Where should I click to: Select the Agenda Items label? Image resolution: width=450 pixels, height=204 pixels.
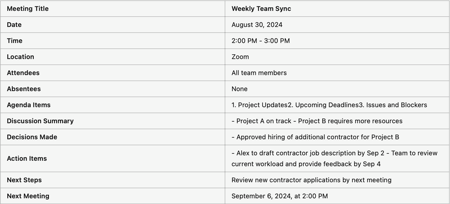point(29,105)
